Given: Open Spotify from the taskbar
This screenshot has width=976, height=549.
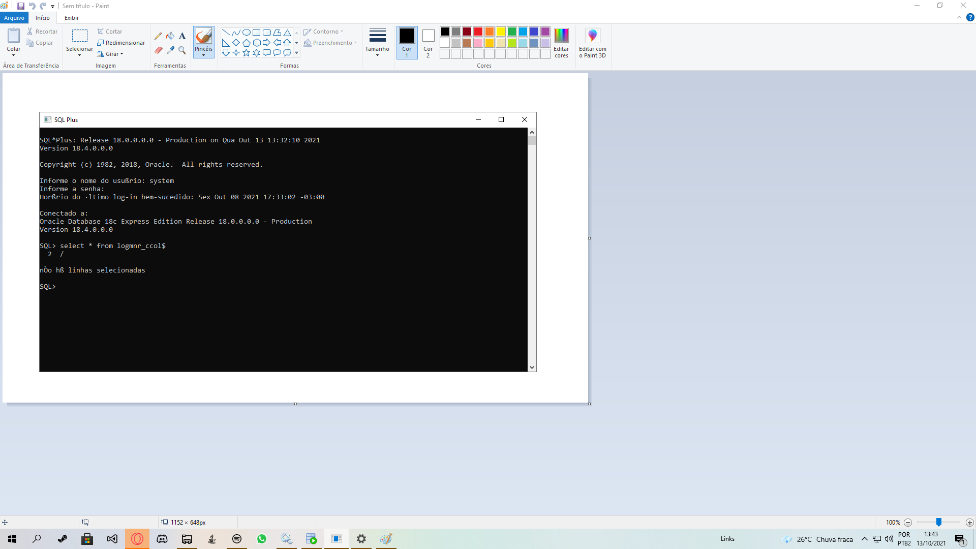Looking at the screenshot, I should point(237,539).
